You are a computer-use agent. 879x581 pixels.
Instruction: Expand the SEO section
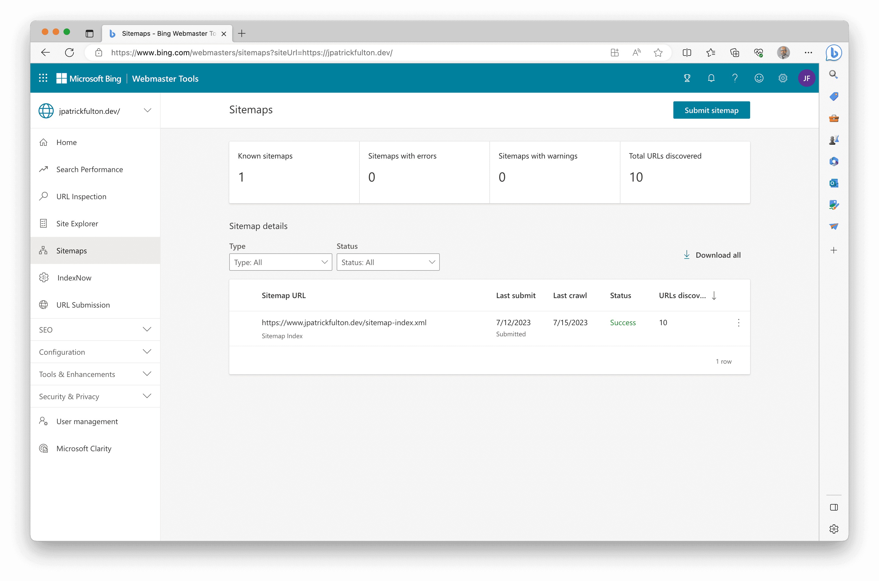[x=95, y=330]
